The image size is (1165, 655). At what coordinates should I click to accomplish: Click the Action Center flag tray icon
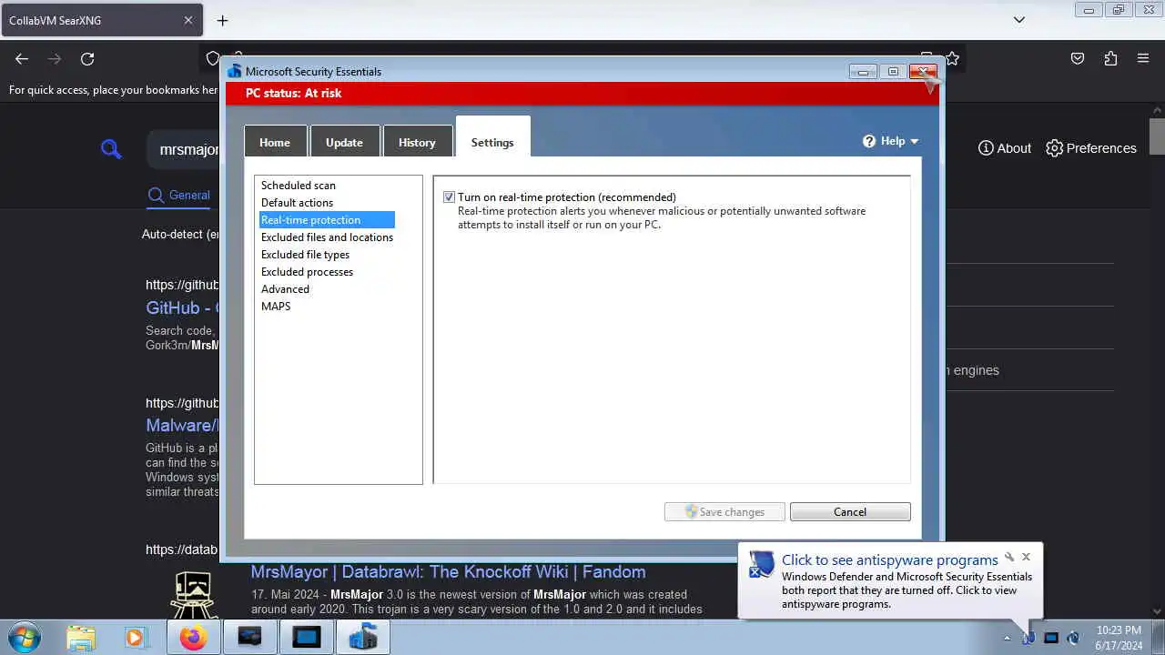pyautogui.click(x=1028, y=638)
